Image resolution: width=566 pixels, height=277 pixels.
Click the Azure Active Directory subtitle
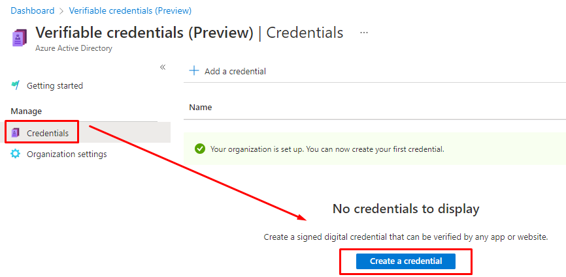coord(74,48)
